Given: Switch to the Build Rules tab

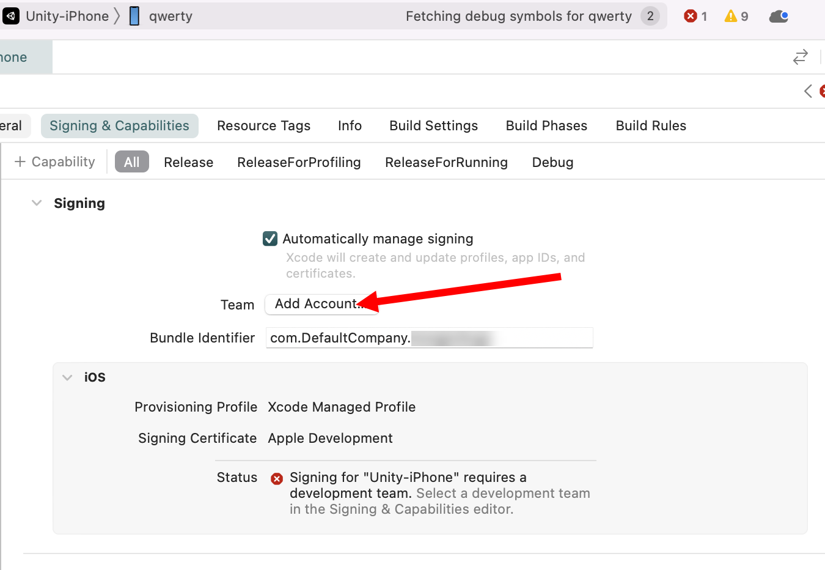Looking at the screenshot, I should point(651,125).
